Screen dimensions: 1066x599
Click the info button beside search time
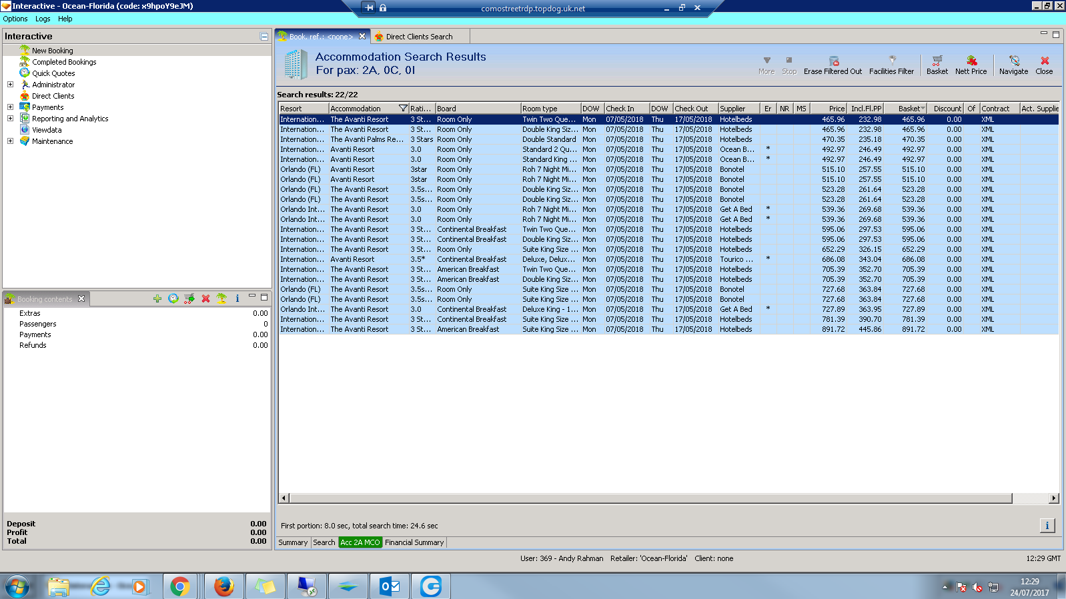1047,526
